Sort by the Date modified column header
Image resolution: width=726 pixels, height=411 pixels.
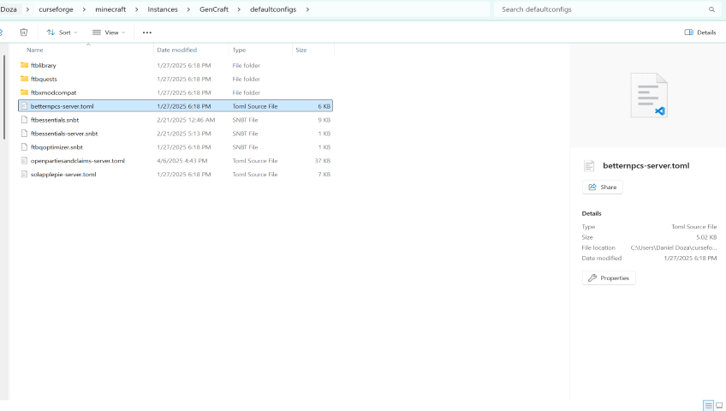tap(176, 51)
